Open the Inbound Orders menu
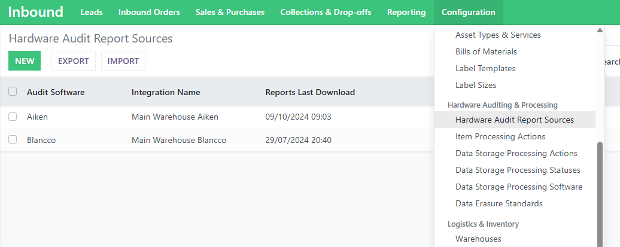This screenshot has height=247, width=620. point(149,12)
